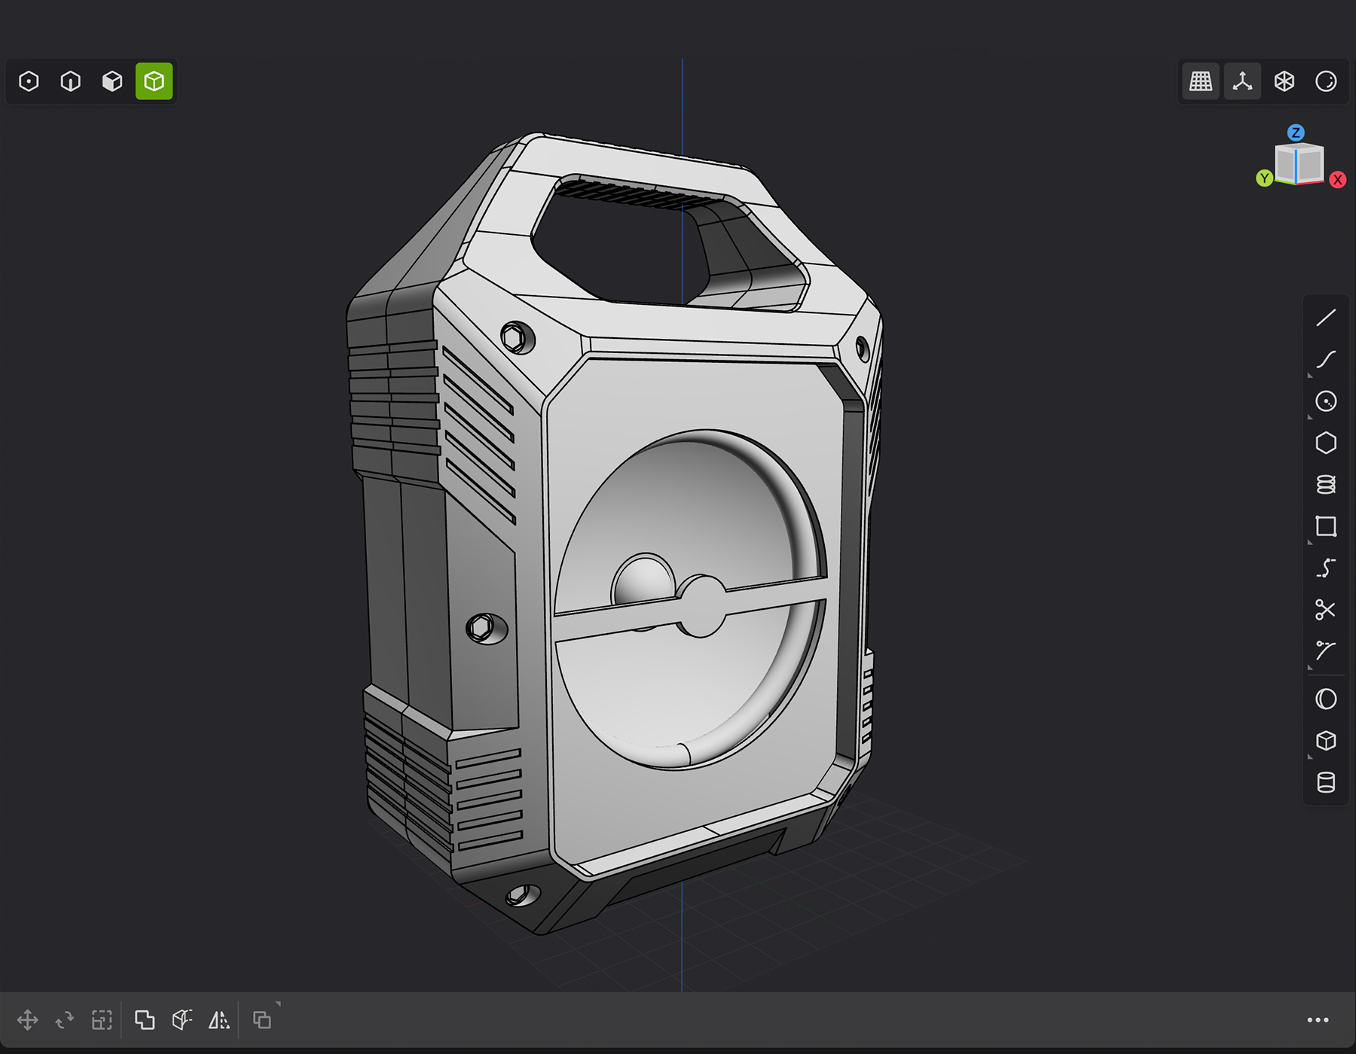Screen dimensions: 1356x1054
Task: Open the three-dot more options menu
Action: [1318, 1020]
